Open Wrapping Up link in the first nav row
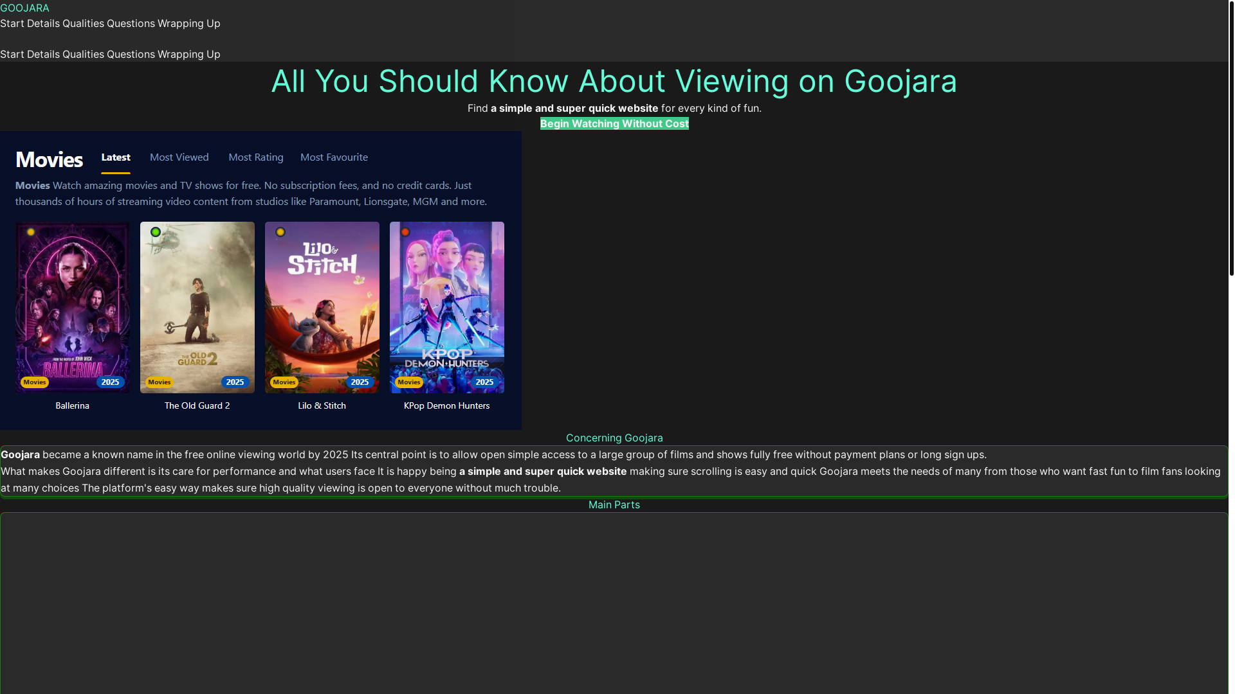This screenshot has width=1235, height=694. pos(188,23)
